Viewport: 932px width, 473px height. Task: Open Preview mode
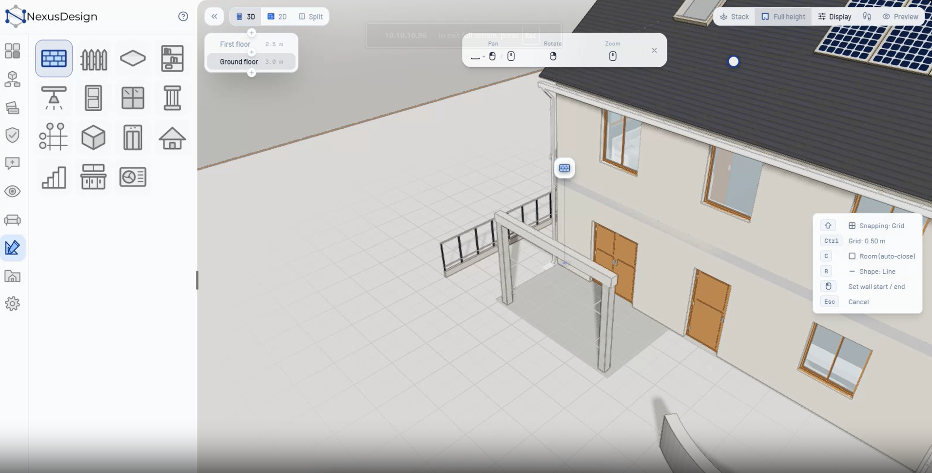coord(900,17)
